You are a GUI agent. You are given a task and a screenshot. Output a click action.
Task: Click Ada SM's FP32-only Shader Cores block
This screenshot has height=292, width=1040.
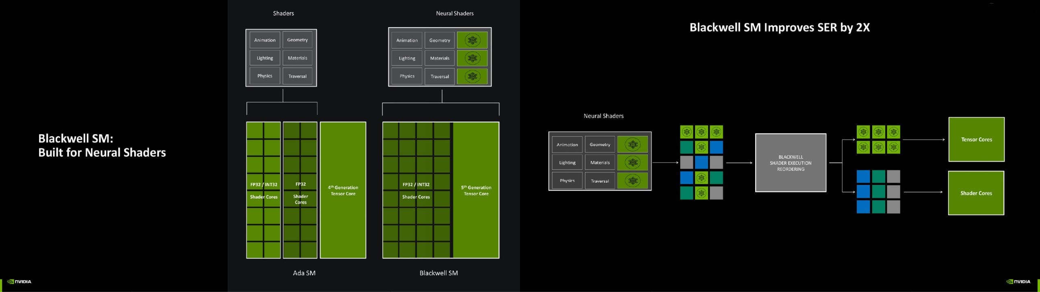[300, 190]
